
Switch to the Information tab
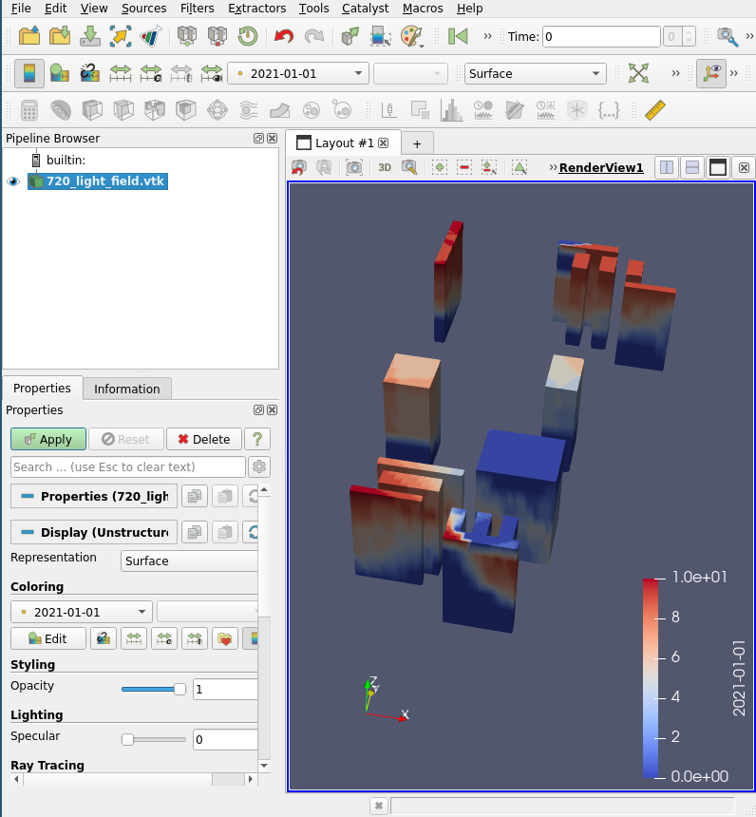tap(126, 389)
